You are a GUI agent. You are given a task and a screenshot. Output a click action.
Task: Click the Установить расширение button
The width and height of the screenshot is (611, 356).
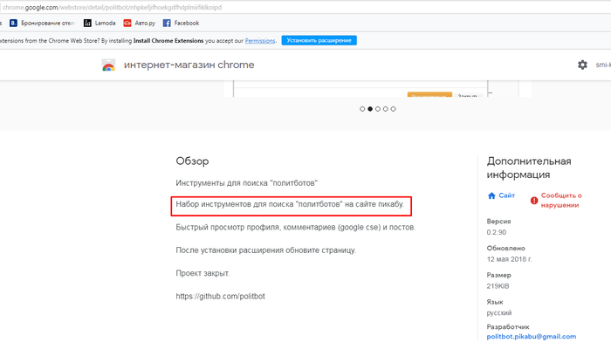click(319, 40)
